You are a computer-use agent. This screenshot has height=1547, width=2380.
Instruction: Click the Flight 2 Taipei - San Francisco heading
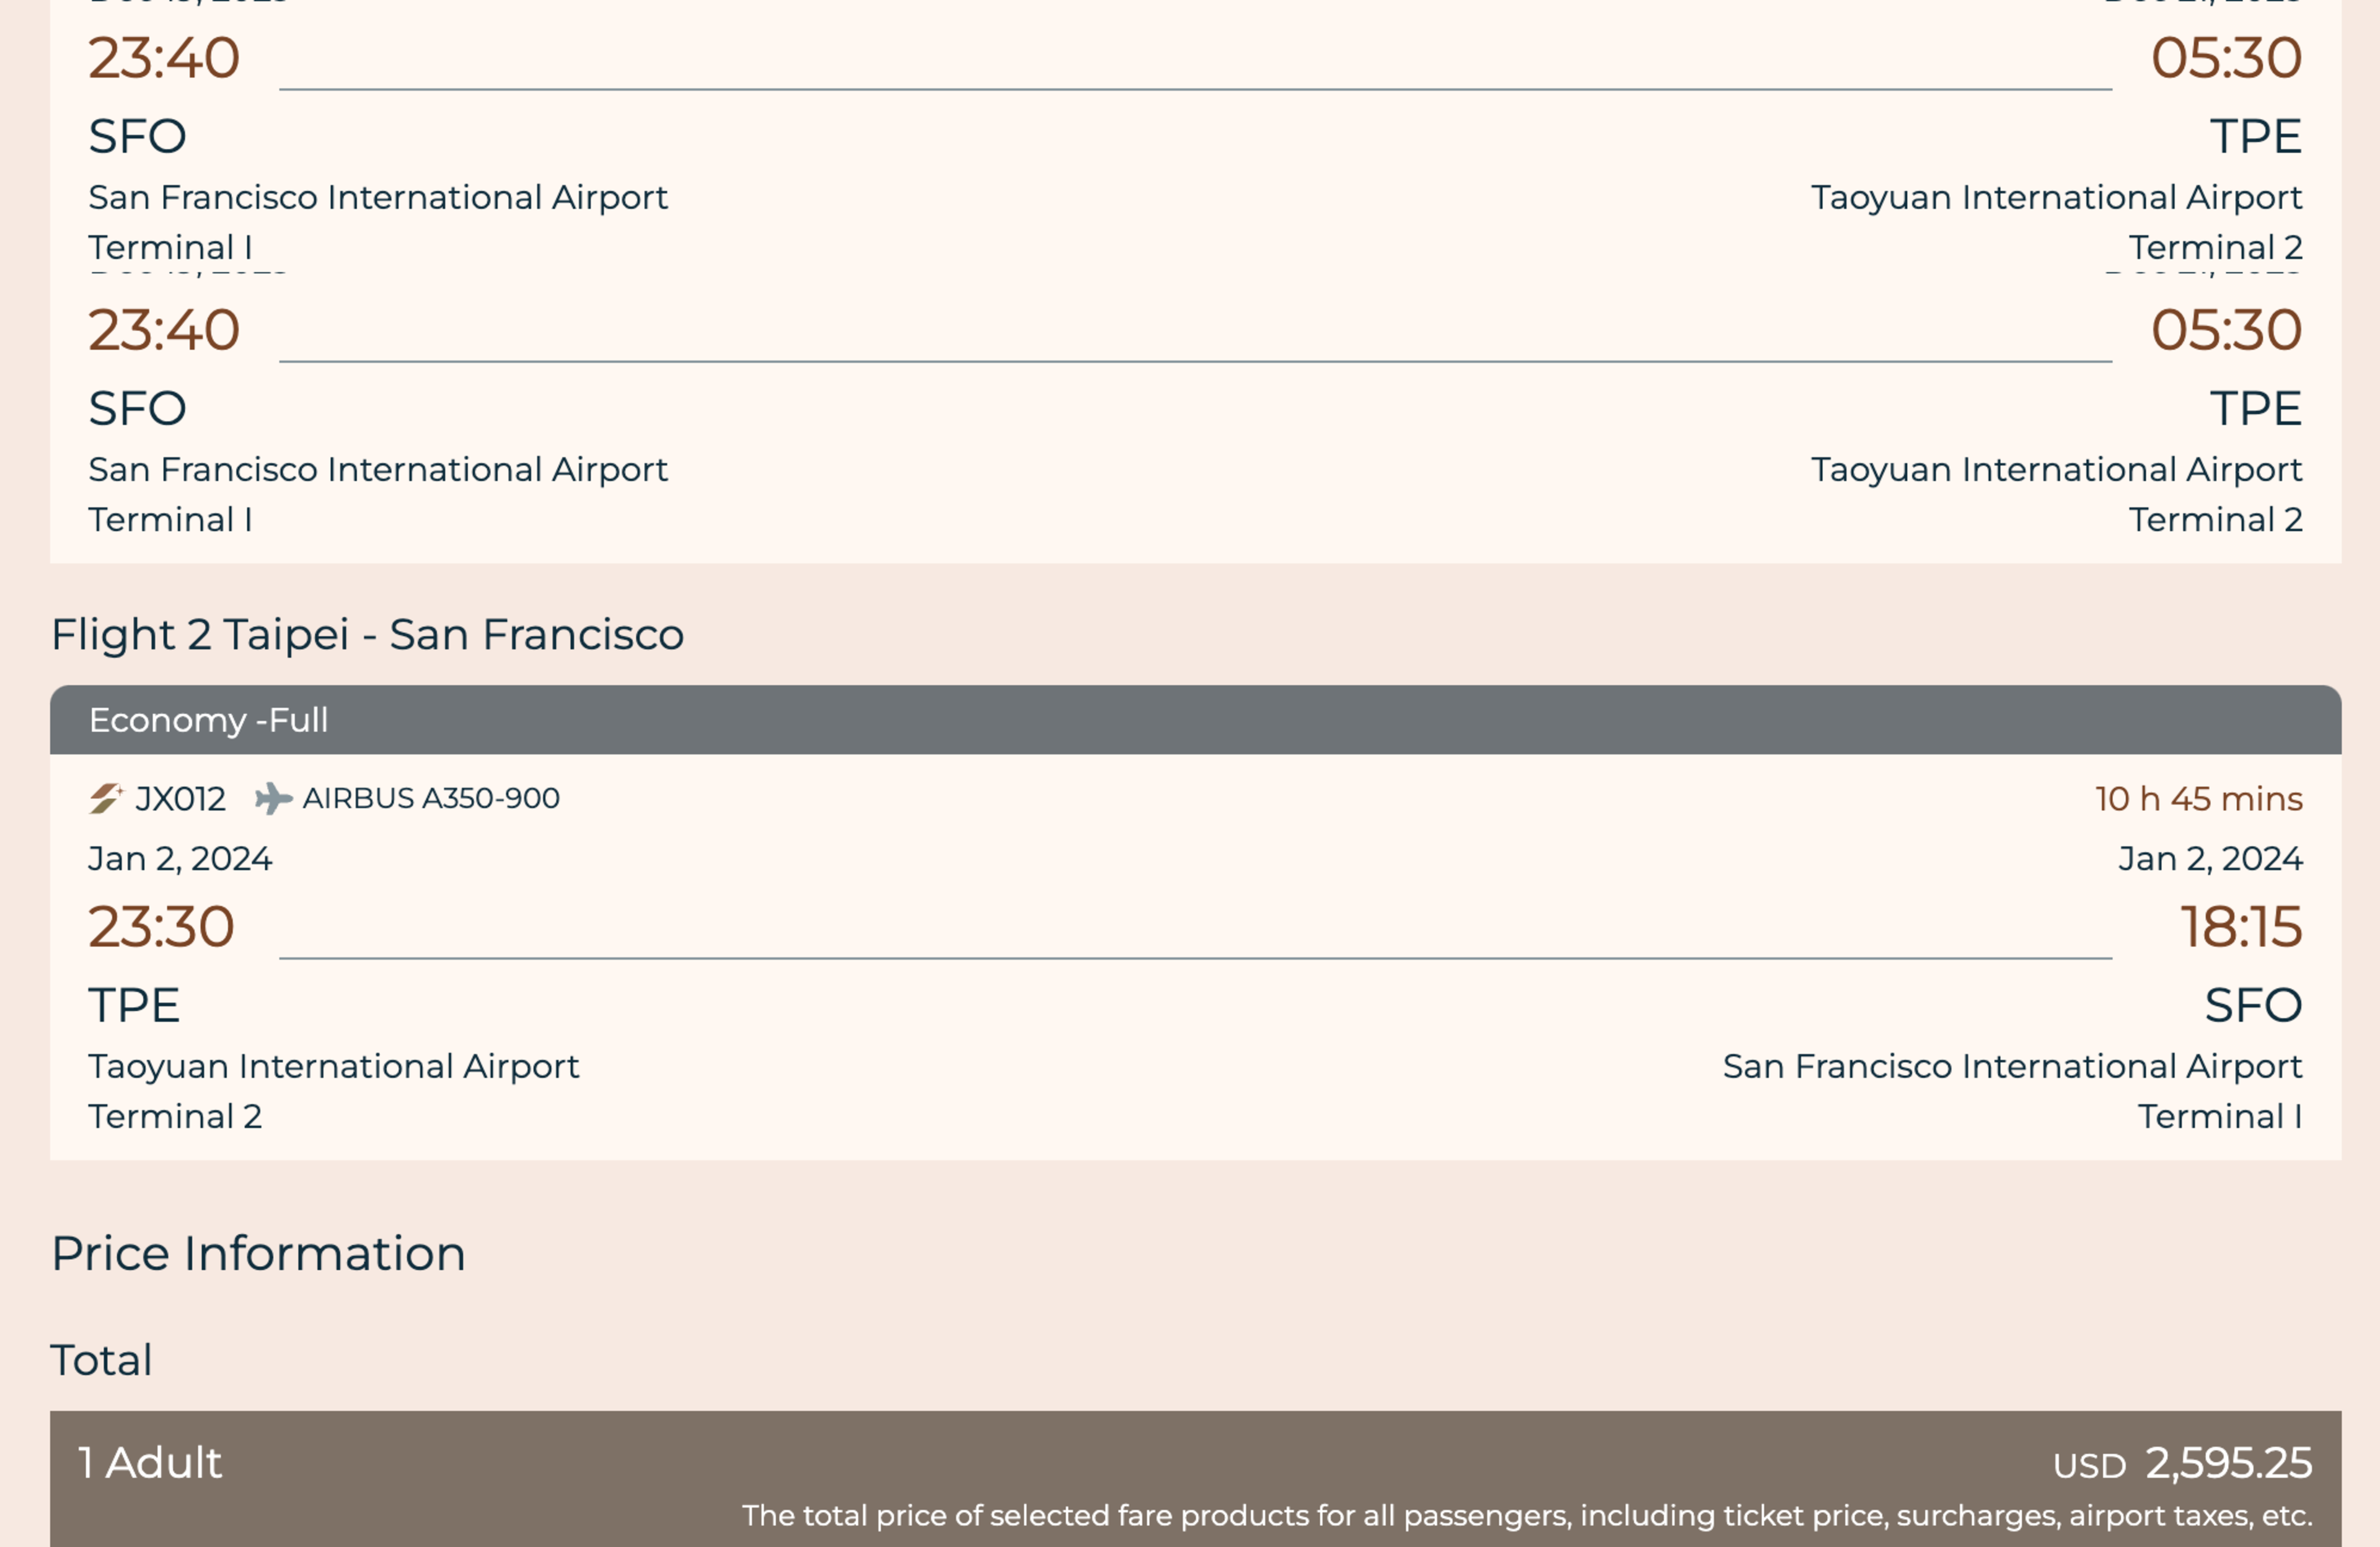[367, 634]
